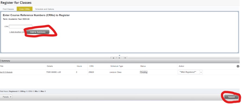Click the Add to Summary button
The image size is (242, 104).
(x=38, y=32)
